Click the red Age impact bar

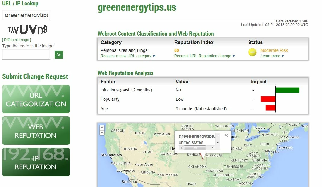click(x=271, y=108)
